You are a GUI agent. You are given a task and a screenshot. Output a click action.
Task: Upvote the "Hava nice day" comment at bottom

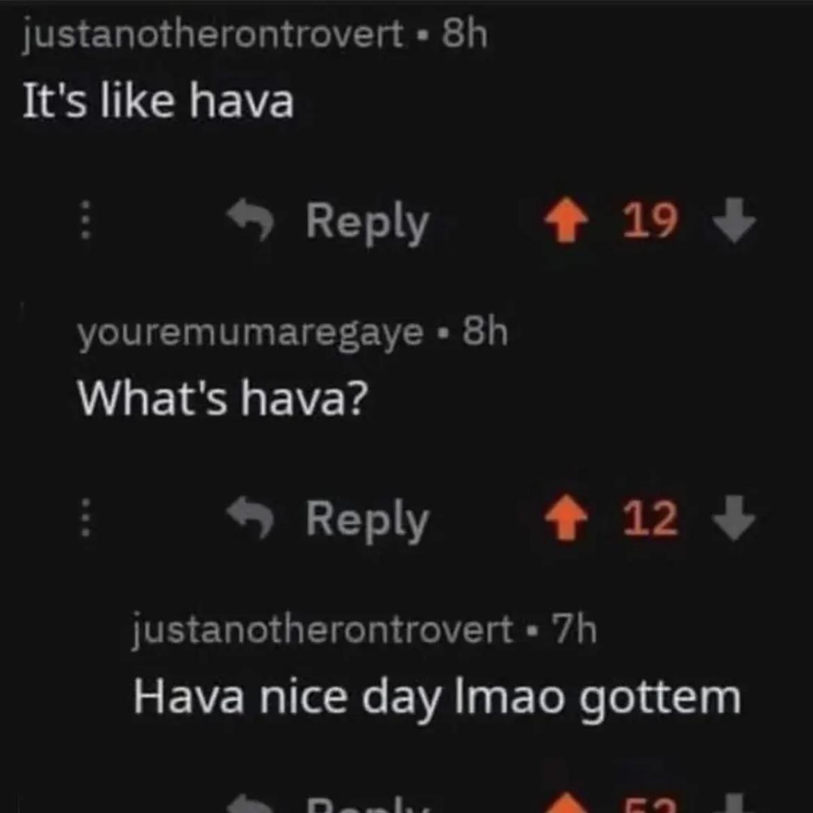pos(566,803)
